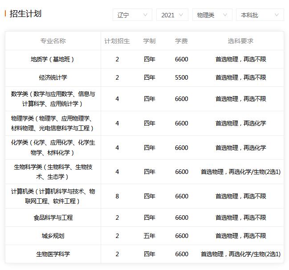Click the 招生计划 section heading
The width and height of the screenshot is (289, 270).
(x=25, y=14)
